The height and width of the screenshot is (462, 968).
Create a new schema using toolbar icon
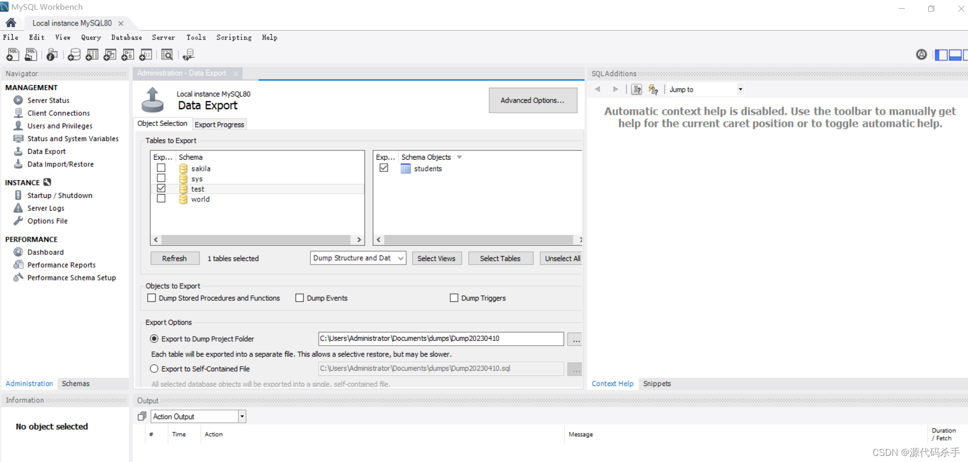pos(74,55)
